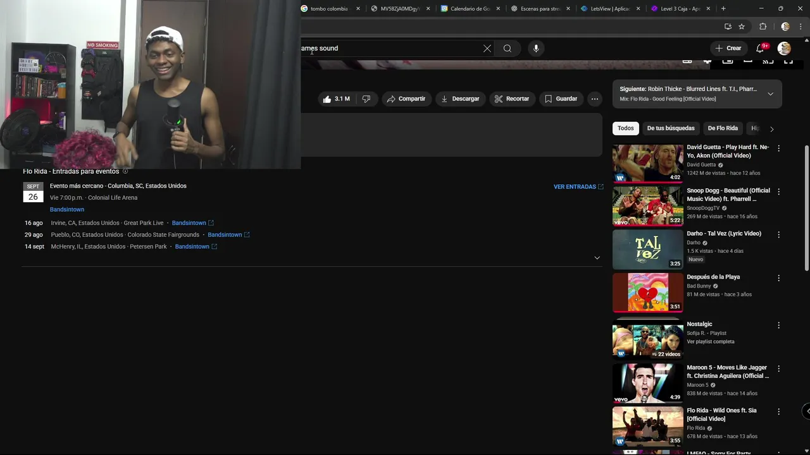Open Snoop Dogg Beautiful video thumbnail
Viewport: 810px width, 455px height.
pyautogui.click(x=648, y=207)
